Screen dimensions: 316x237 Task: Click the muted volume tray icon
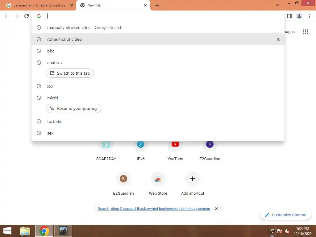(x=287, y=231)
